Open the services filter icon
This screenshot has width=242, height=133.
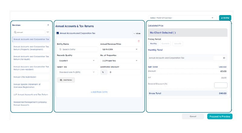(48, 32)
